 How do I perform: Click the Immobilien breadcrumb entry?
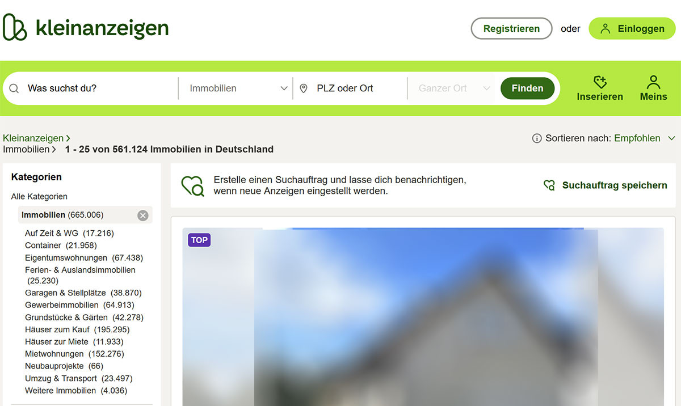click(x=25, y=149)
